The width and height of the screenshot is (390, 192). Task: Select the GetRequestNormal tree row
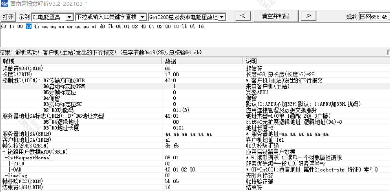point(195,158)
